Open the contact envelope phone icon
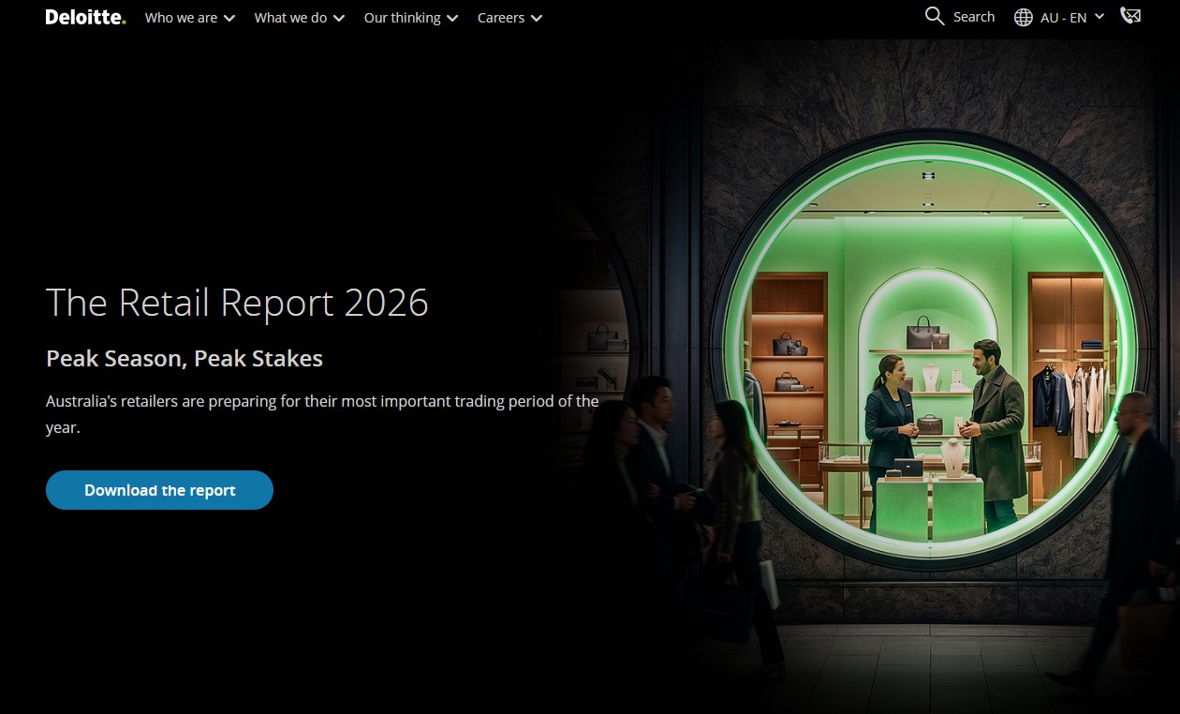The width and height of the screenshot is (1180, 714). tap(1130, 16)
